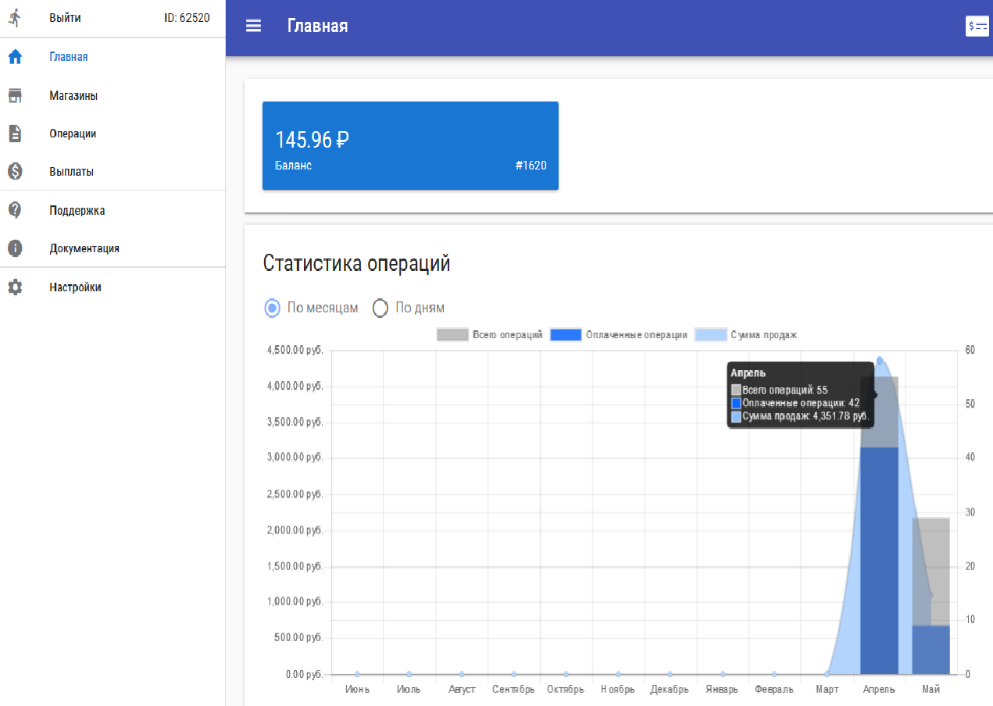Click the blue balance card 145.96 ₽
Viewport: 993px width, 706px height.
tap(410, 145)
